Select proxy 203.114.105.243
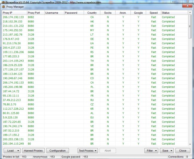This screenshot has height=159, width=194. pos(13,61)
